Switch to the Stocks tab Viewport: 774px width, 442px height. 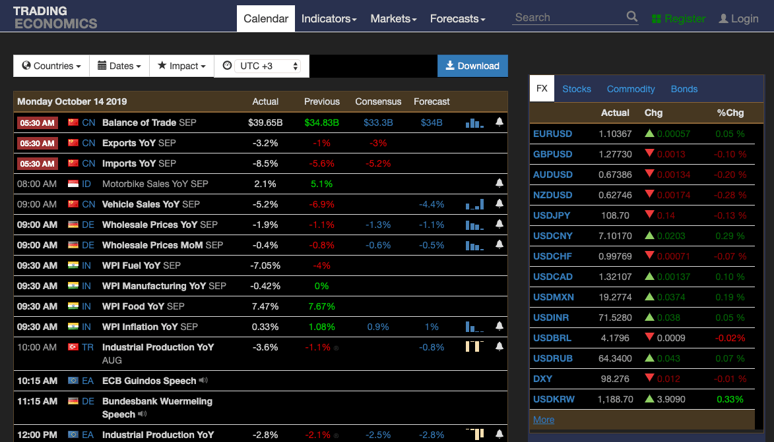[577, 89]
